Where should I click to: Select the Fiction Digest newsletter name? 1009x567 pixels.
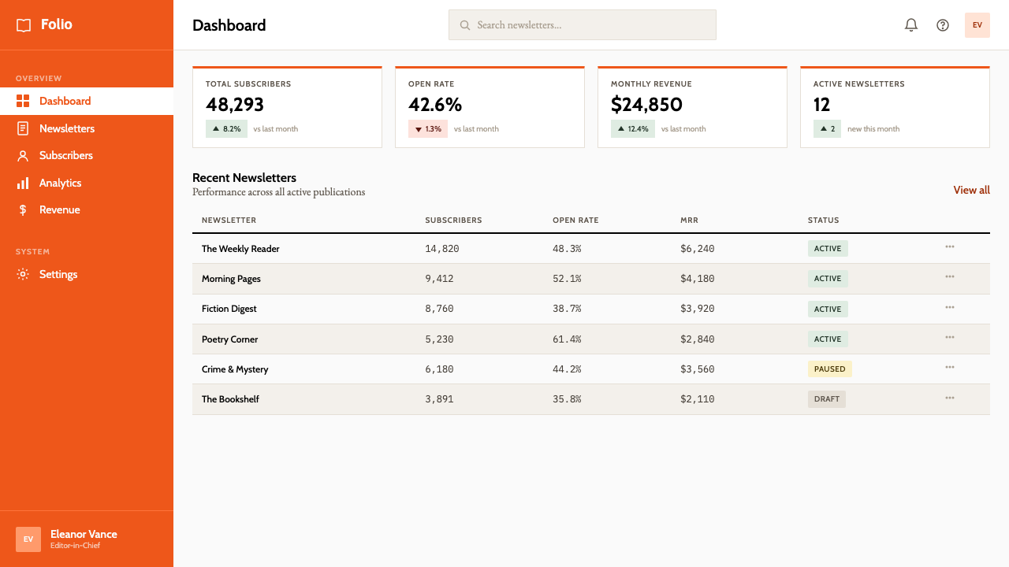click(229, 309)
